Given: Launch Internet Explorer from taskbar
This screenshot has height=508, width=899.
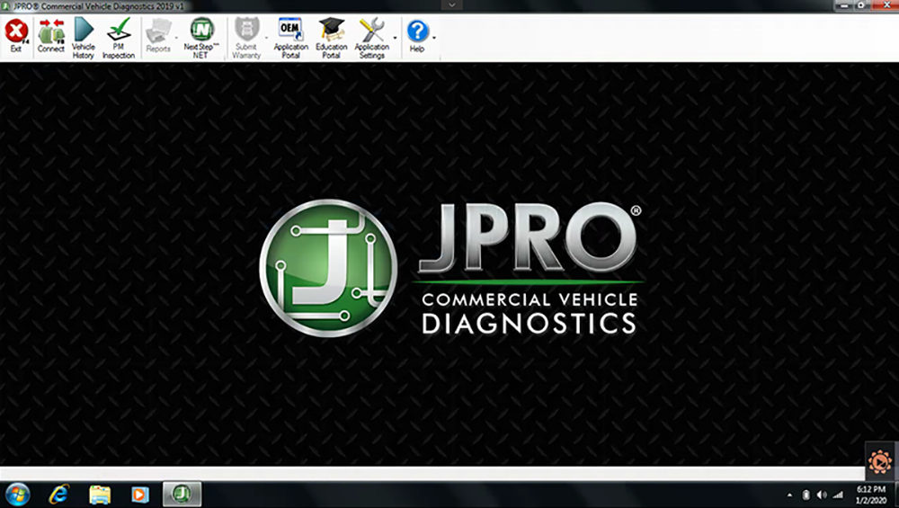Looking at the screenshot, I should 59,495.
